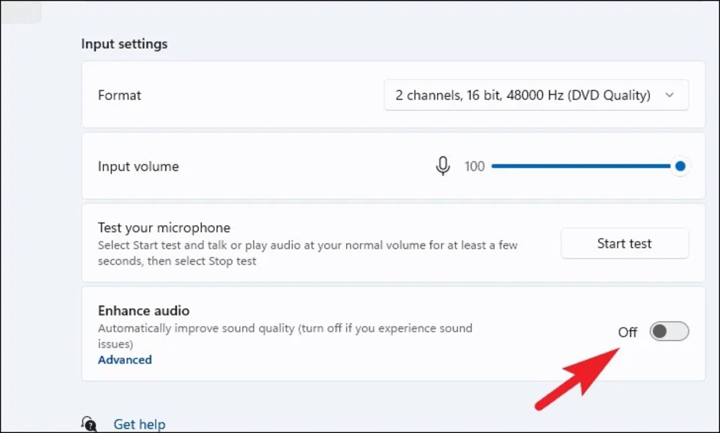Turn on the Enhance audio toggle
The width and height of the screenshot is (720, 433).
(669, 331)
